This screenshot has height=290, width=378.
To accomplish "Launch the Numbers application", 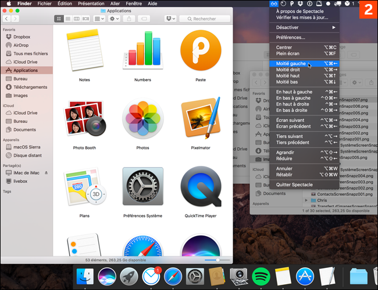I will click(142, 49).
